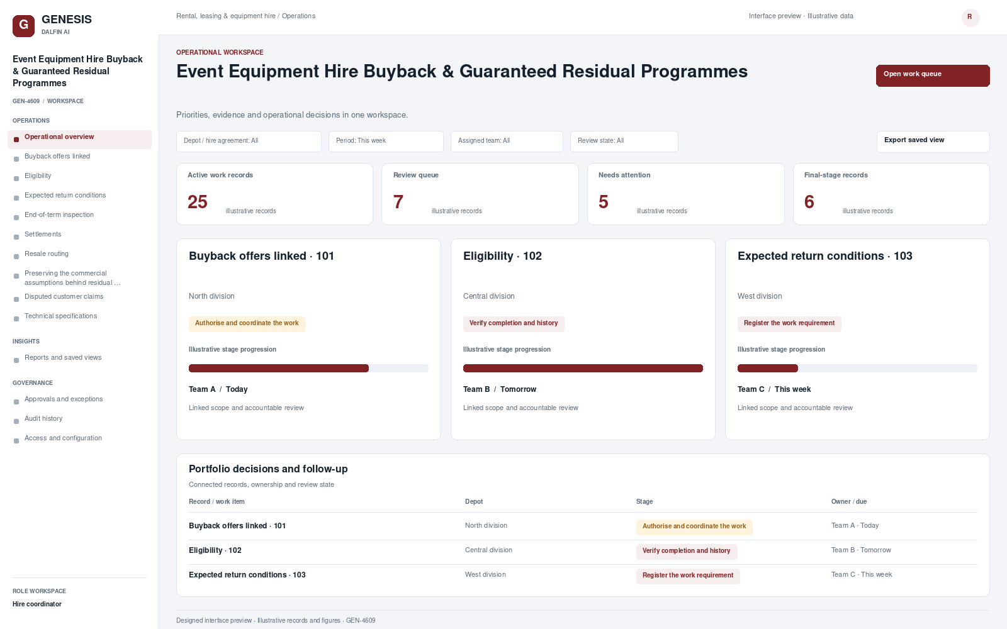Navigate to End-of-term inspection
Viewport: 1007px width, 629px height.
[x=79, y=215]
